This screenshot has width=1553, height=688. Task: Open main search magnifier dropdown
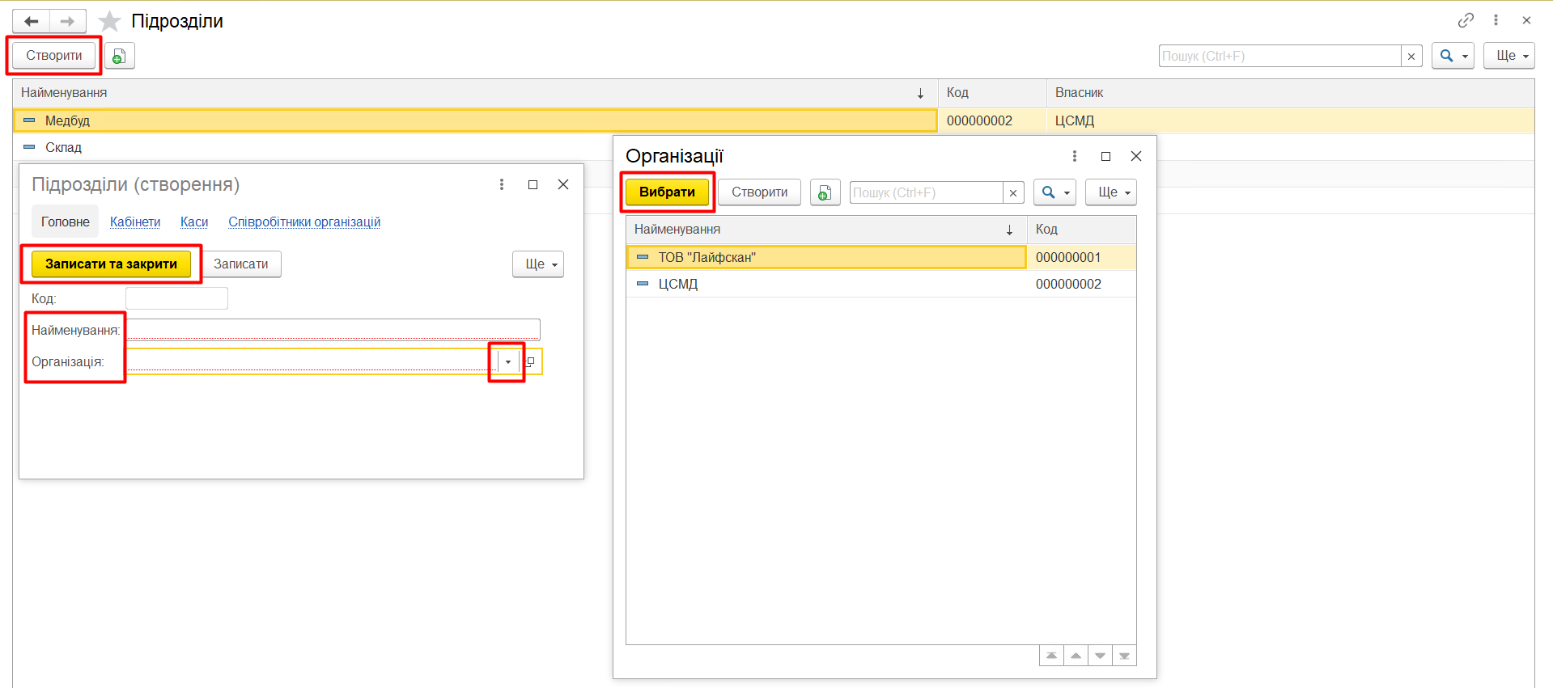coord(1453,56)
